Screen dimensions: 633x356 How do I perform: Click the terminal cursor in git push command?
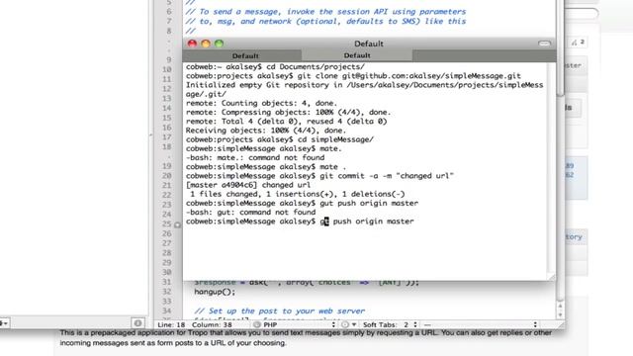tap(326, 222)
